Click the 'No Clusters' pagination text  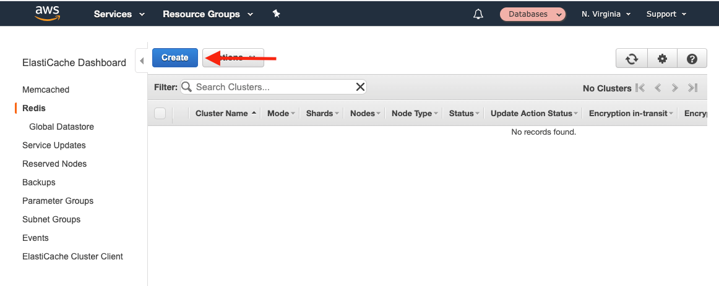(607, 88)
